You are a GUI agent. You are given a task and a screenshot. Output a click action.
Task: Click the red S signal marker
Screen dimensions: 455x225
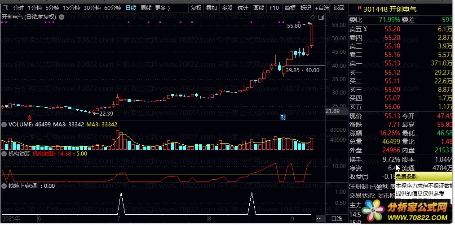pos(29,117)
